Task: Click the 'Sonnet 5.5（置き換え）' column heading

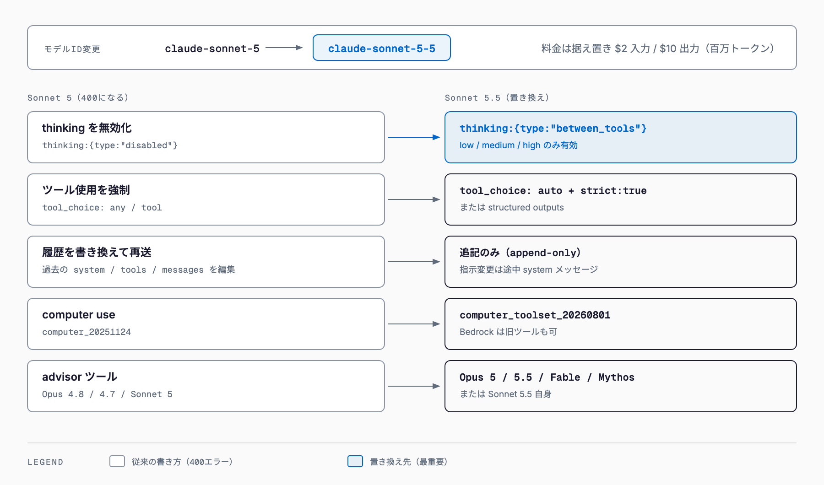Action: 497,97
